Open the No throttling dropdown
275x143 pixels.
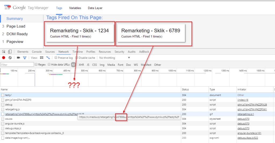click(x=114, y=58)
